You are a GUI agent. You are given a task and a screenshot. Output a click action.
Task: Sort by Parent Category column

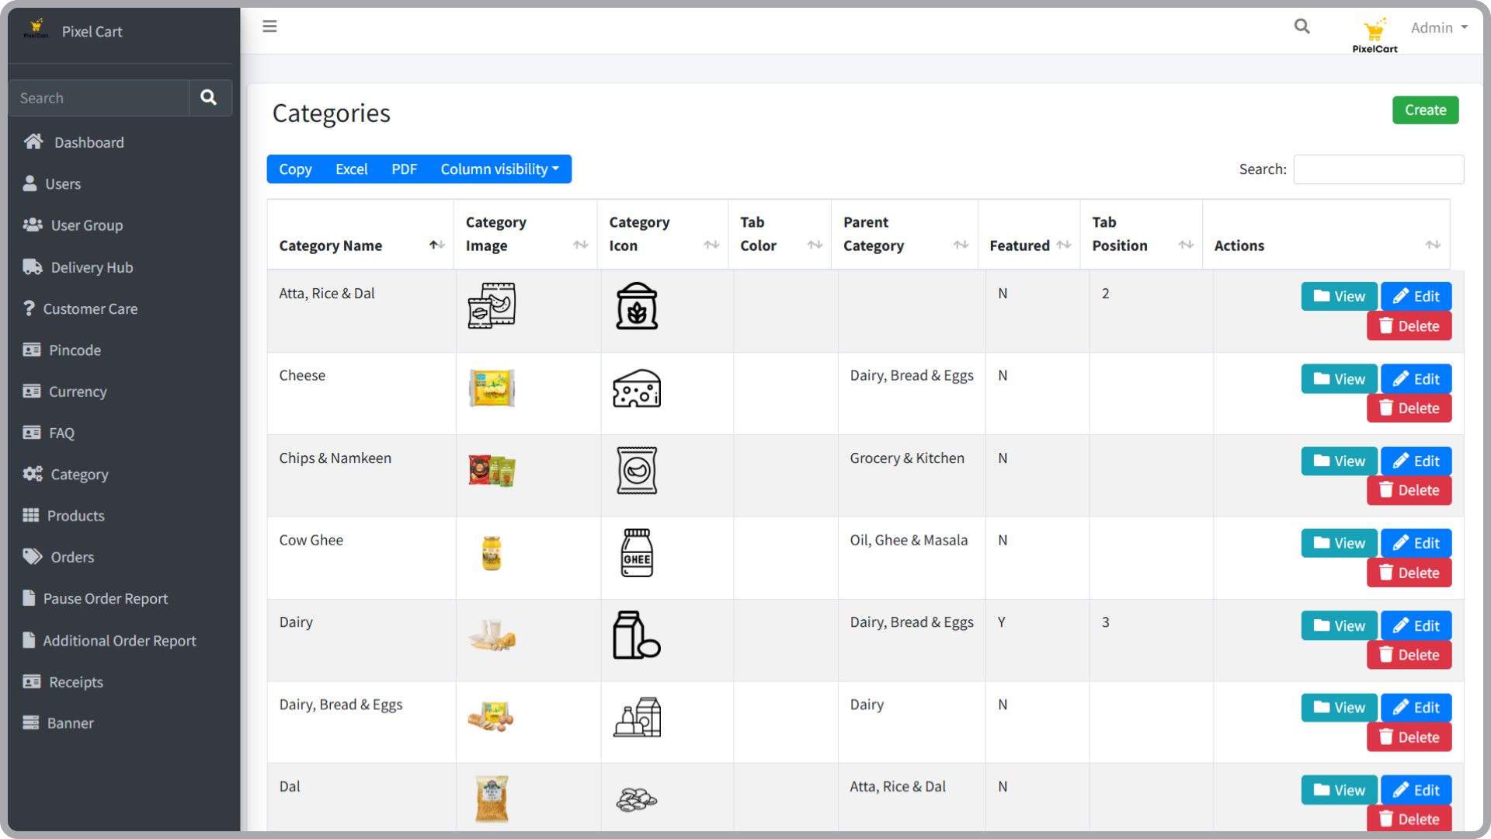tap(905, 234)
